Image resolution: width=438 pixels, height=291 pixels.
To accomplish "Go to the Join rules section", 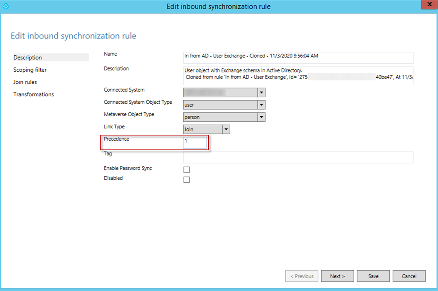I will (25, 82).
